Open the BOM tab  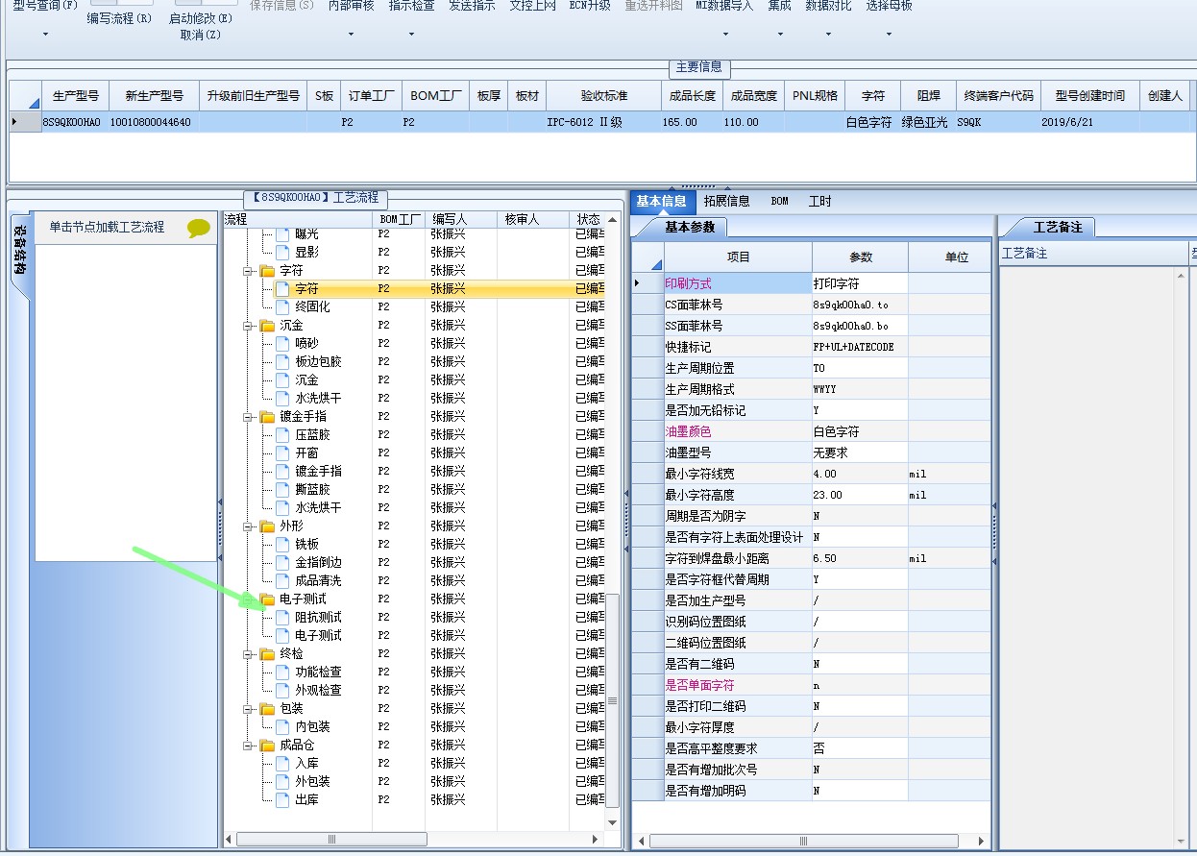pyautogui.click(x=779, y=201)
